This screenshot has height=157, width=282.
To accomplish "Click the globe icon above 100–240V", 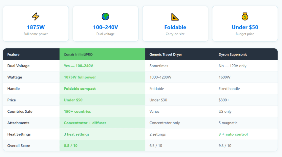I will pos(105,16).
